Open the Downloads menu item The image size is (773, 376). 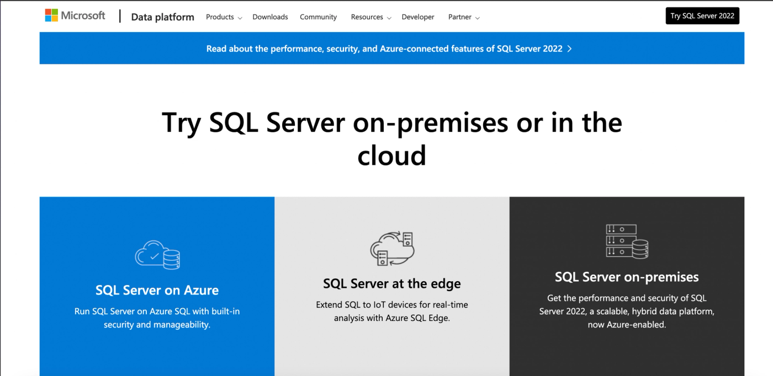point(270,17)
